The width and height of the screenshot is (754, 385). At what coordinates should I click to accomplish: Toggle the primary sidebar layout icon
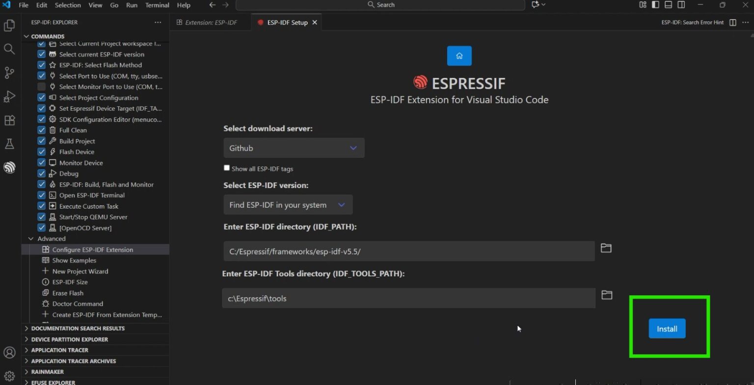655,5
